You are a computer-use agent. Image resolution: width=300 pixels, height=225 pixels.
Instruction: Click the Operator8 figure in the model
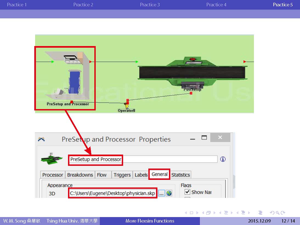126,106
